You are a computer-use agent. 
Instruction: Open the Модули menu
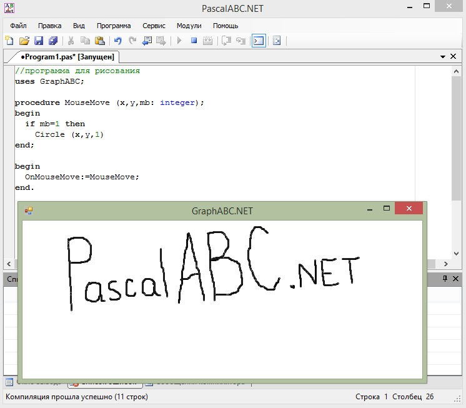[x=189, y=26]
